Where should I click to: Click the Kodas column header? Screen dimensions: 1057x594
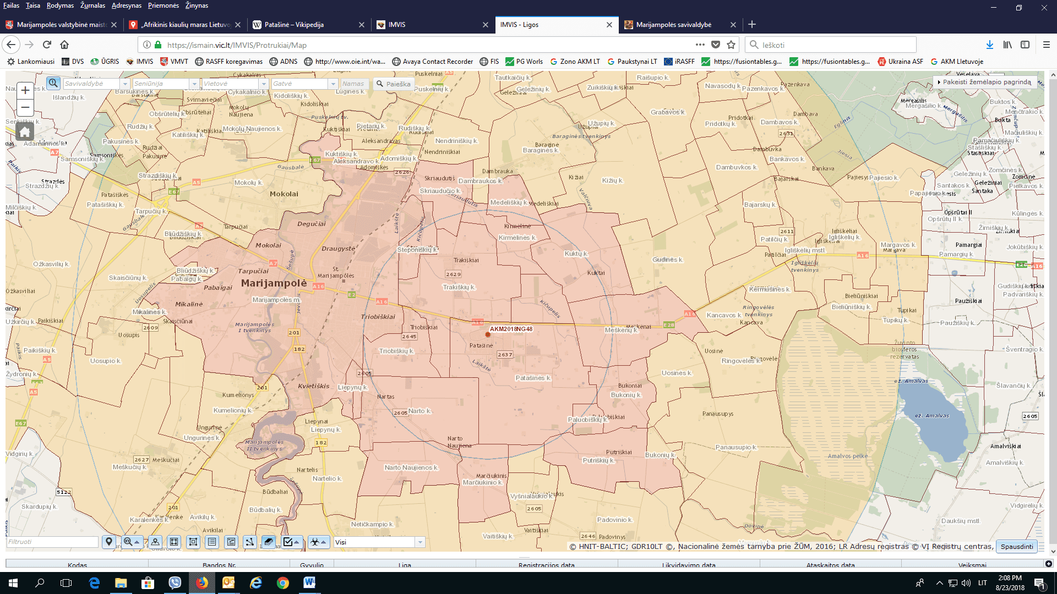(x=77, y=564)
